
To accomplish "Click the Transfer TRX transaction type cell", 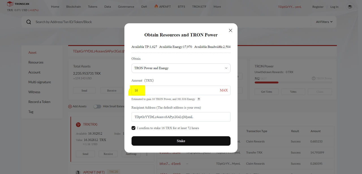I will pyautogui.click(x=254, y=153).
